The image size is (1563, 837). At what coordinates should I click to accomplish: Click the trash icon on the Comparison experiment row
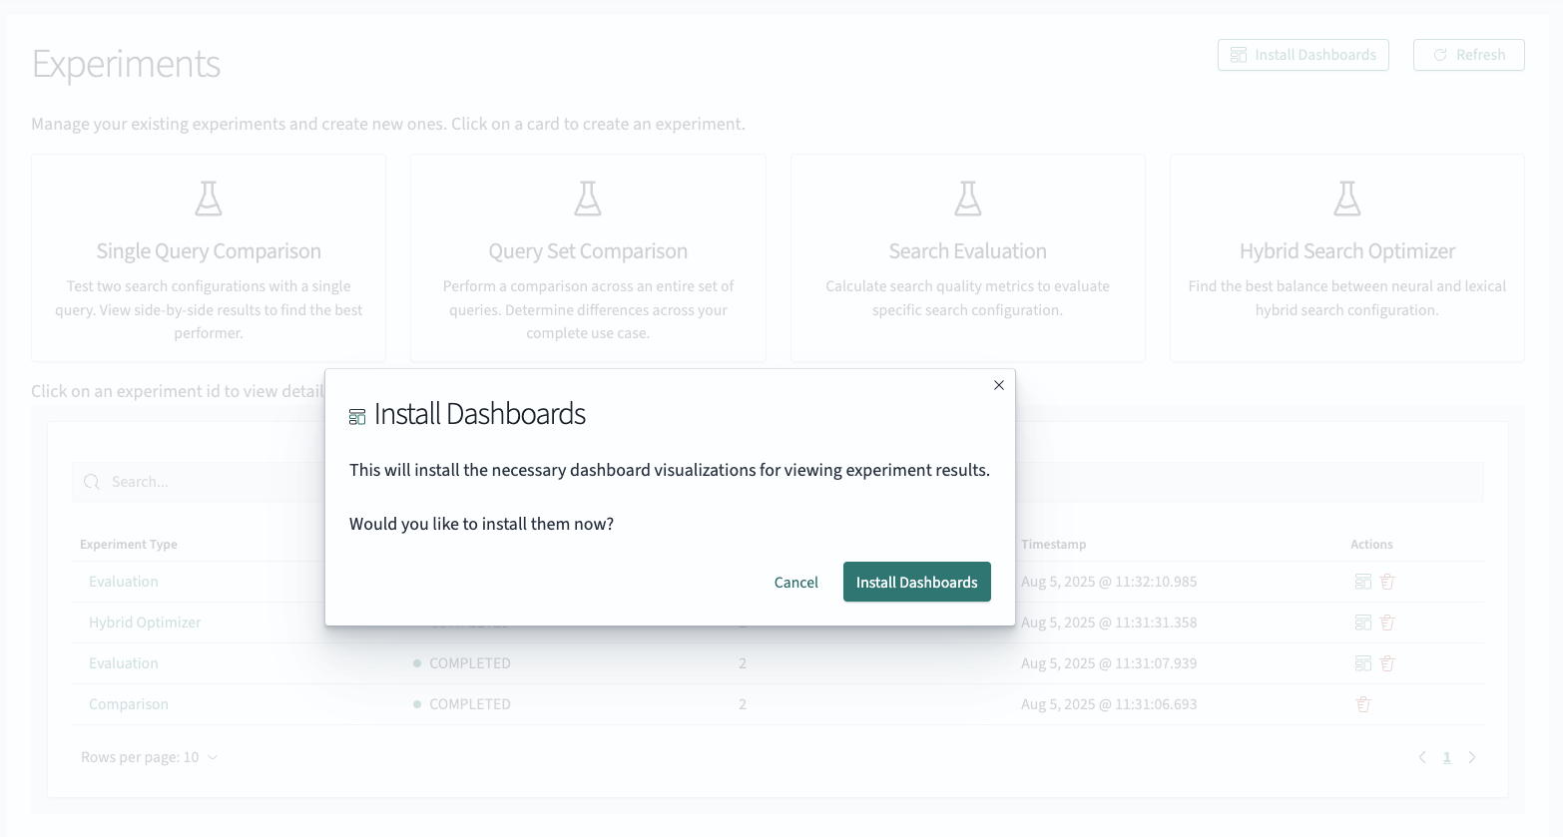(x=1362, y=703)
